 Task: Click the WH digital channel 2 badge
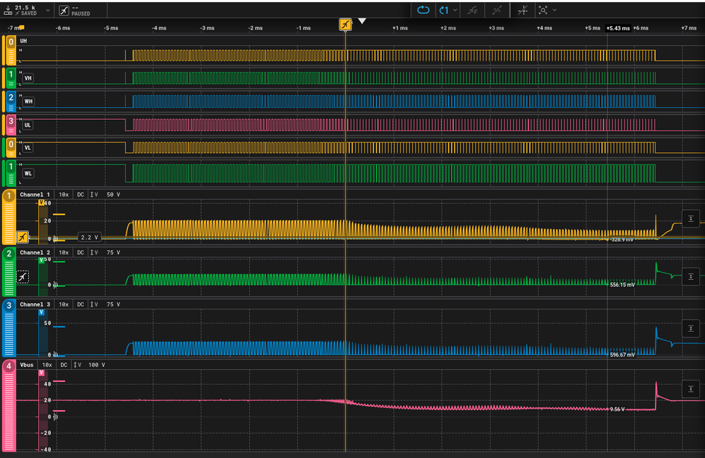pos(11,101)
